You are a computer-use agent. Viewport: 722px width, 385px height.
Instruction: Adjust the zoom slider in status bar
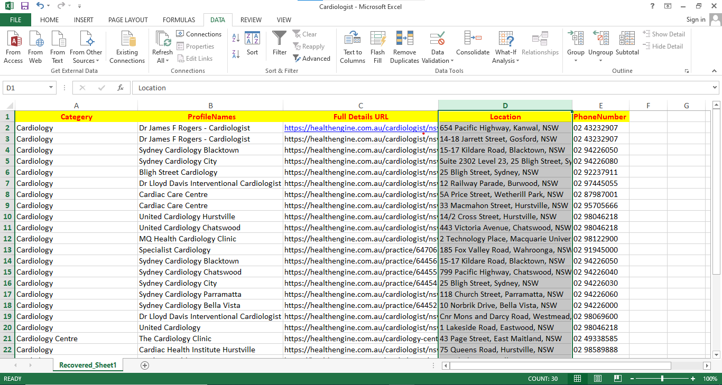[x=662, y=379]
